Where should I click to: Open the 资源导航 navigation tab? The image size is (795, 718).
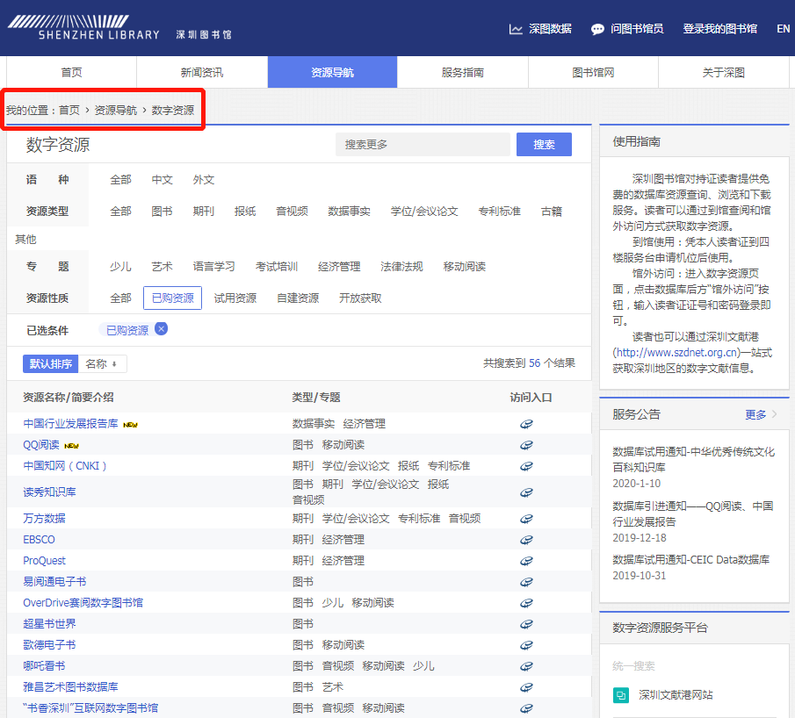coord(333,73)
